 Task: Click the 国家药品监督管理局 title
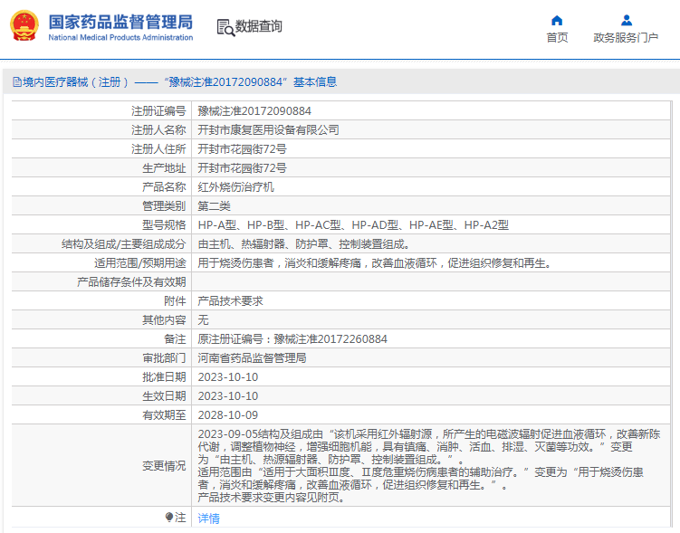(x=120, y=22)
